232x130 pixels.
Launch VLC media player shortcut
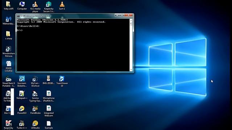(x=35, y=7)
